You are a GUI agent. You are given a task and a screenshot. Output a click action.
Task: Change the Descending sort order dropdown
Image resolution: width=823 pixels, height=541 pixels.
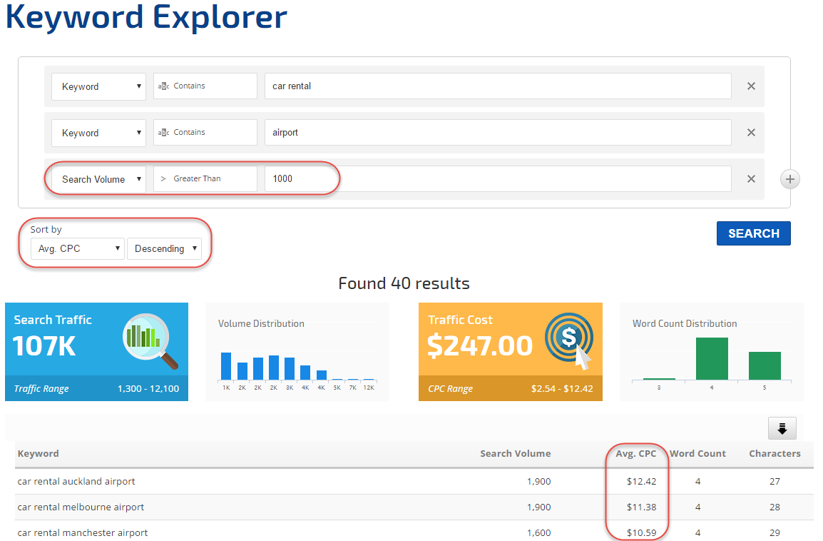(164, 248)
